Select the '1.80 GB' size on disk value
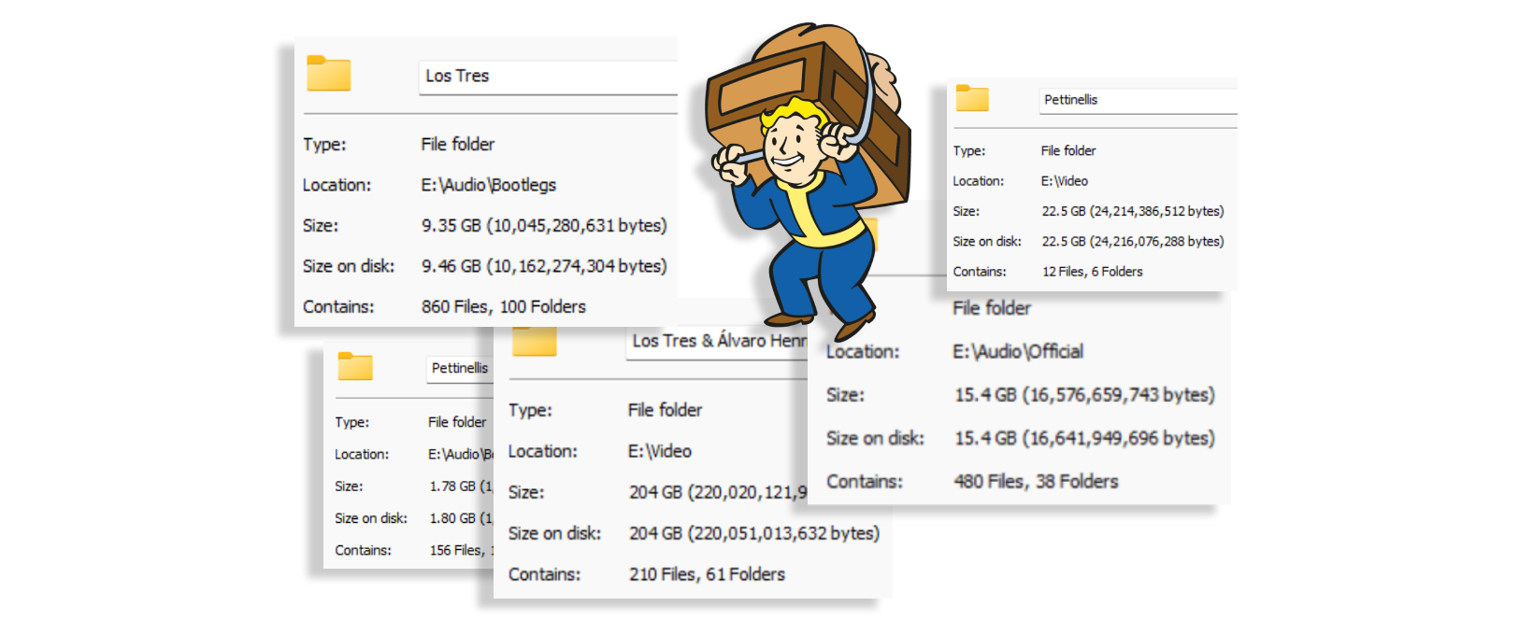Viewport: 1533px width, 620px height. [x=461, y=518]
